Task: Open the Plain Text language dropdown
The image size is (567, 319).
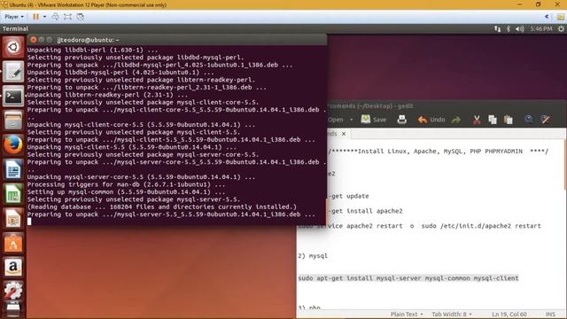Action: (407, 315)
